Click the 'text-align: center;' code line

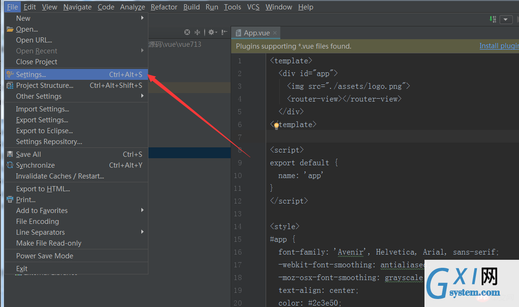319,290
